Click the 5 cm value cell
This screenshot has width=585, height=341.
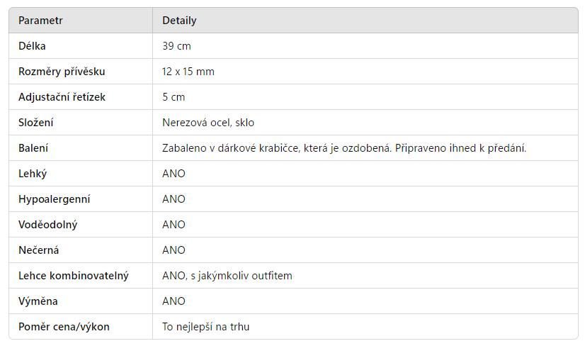(174, 97)
